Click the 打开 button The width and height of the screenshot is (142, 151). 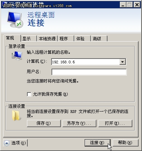115,123
